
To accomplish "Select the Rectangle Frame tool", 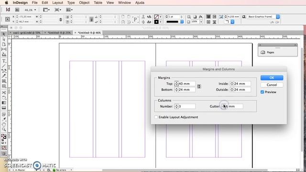I will [x=4, y=81].
